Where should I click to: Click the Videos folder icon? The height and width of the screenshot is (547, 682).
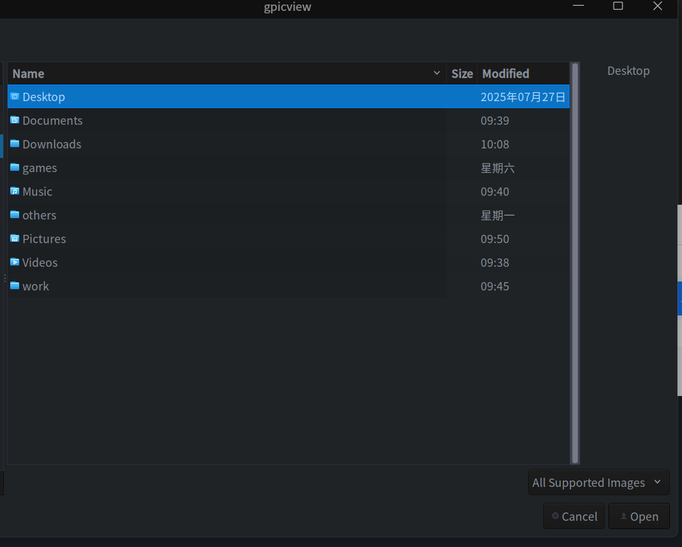tap(15, 262)
